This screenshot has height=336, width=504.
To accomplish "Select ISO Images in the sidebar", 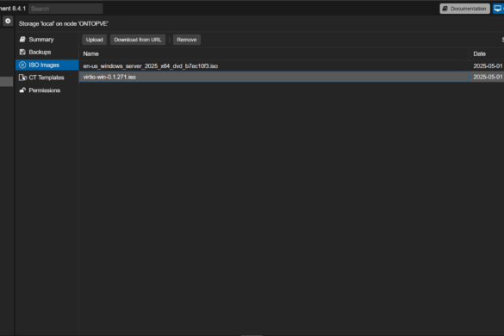I will pyautogui.click(x=47, y=65).
